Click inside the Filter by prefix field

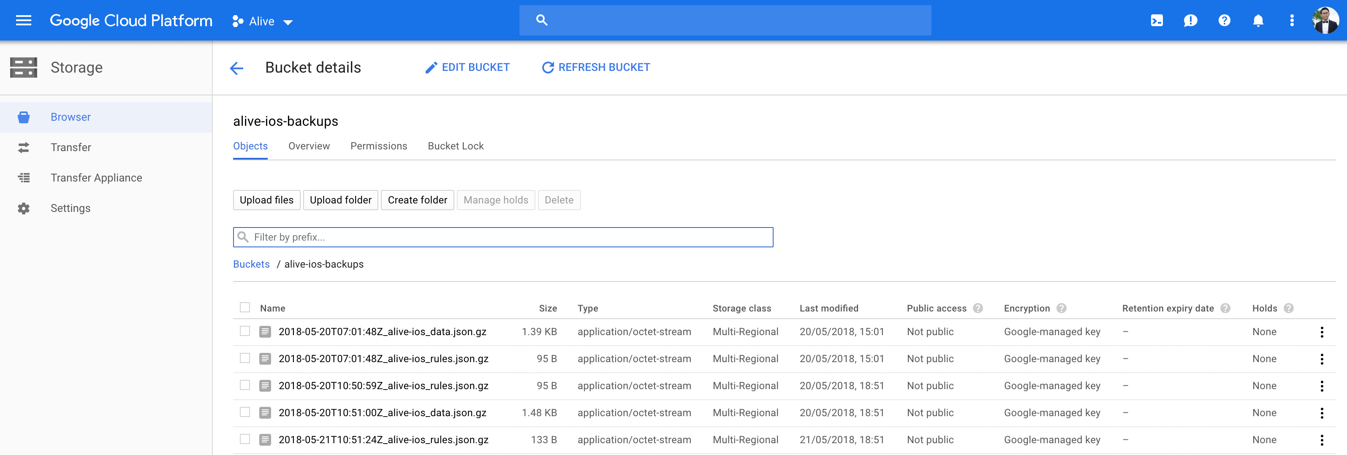tap(502, 237)
